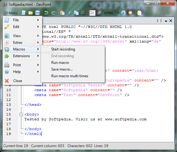Click the View menu globe icon
The image size is (177, 152).
pos(7,36)
